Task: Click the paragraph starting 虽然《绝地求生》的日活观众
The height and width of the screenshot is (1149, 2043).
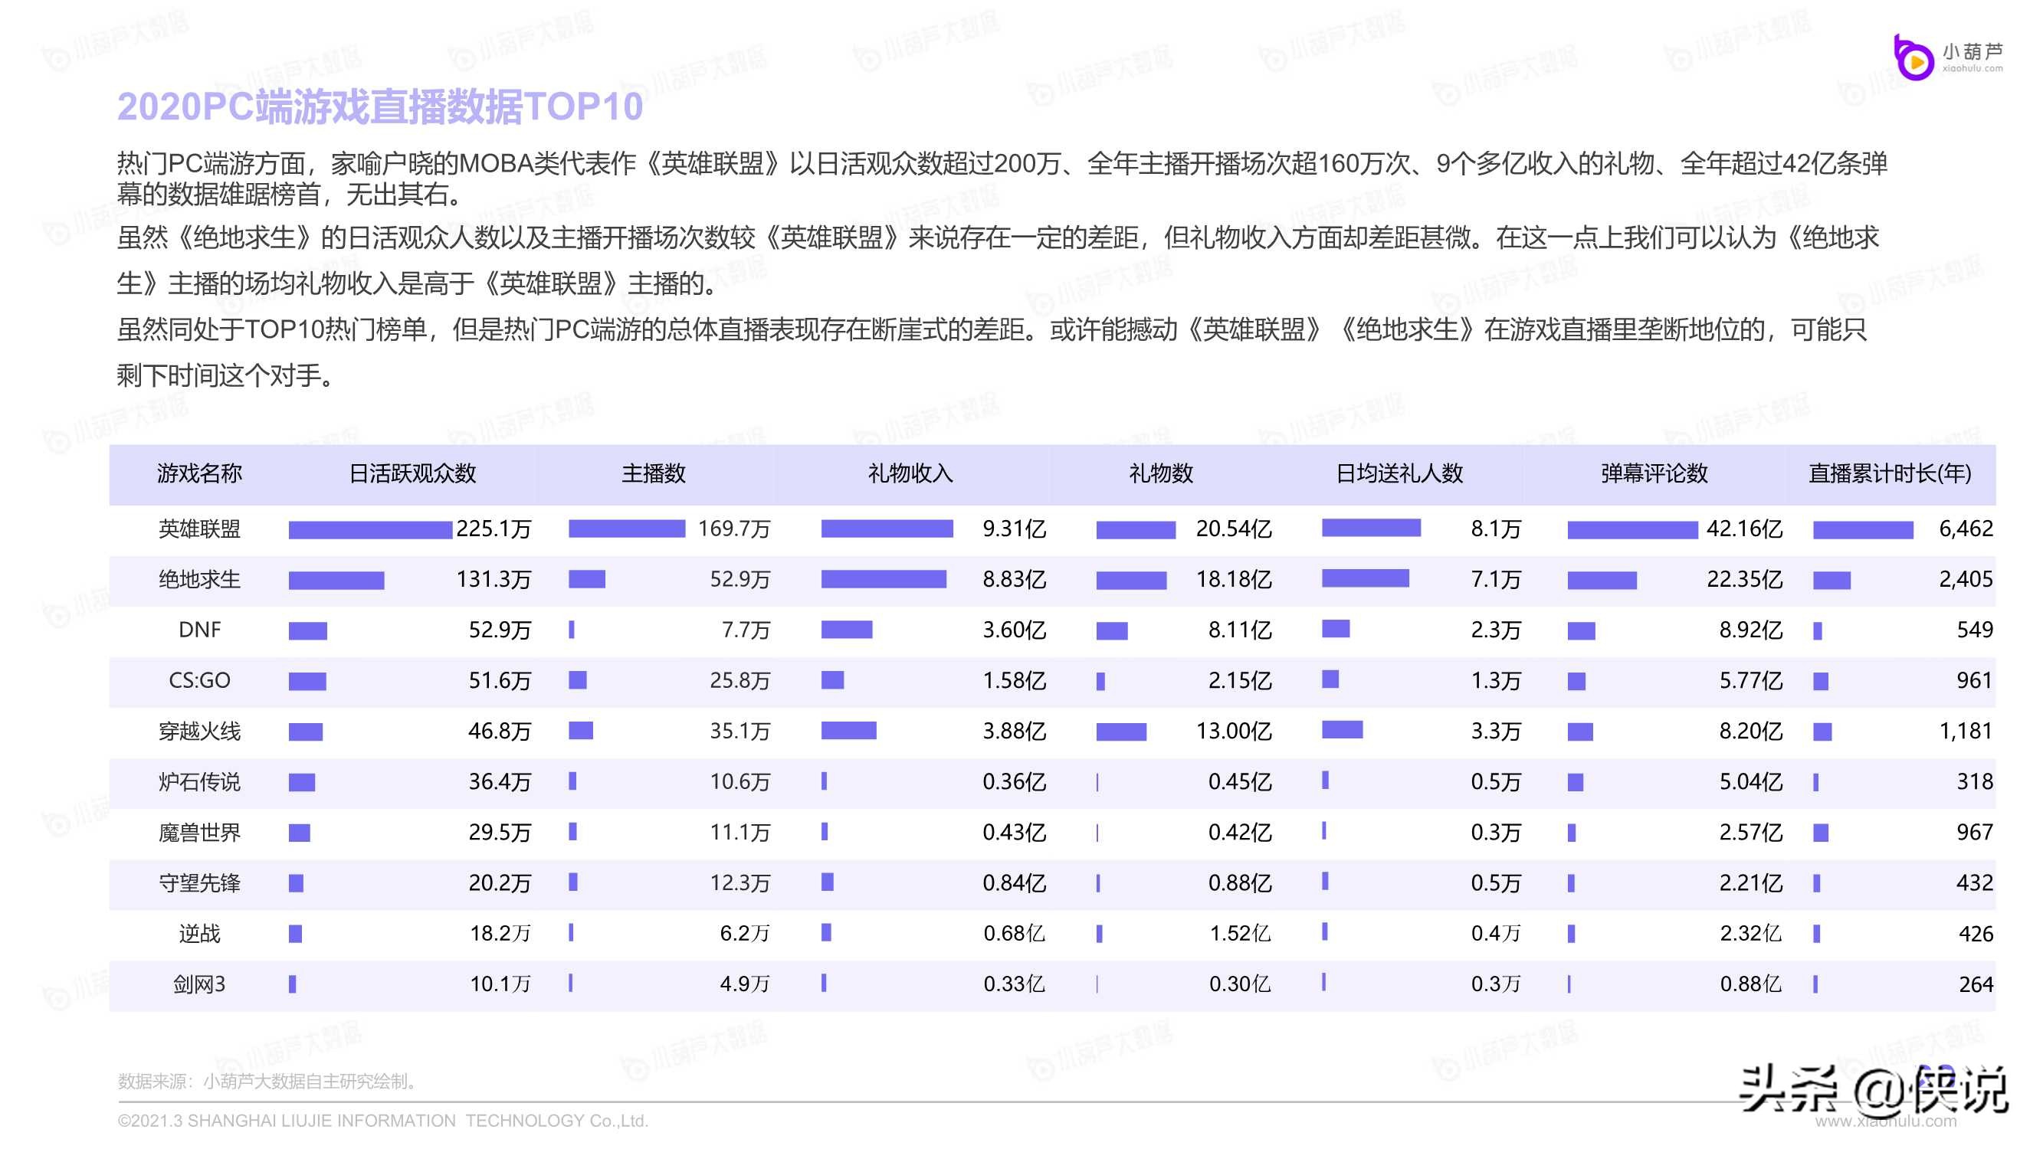Action: [998, 260]
